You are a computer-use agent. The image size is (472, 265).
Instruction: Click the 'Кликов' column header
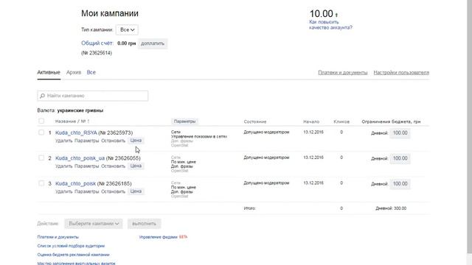[341, 121]
